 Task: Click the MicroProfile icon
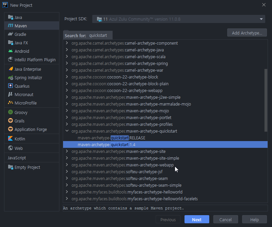click(x=11, y=103)
